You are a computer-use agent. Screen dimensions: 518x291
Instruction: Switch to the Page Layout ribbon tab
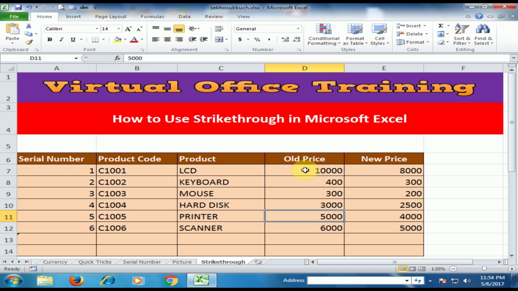pos(110,17)
